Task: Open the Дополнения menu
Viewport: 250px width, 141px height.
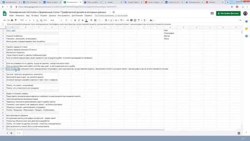Action: tap(77, 16)
